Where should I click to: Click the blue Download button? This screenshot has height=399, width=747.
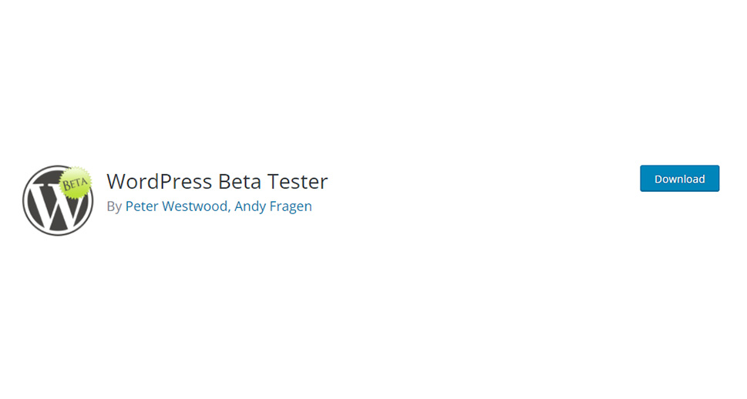679,179
